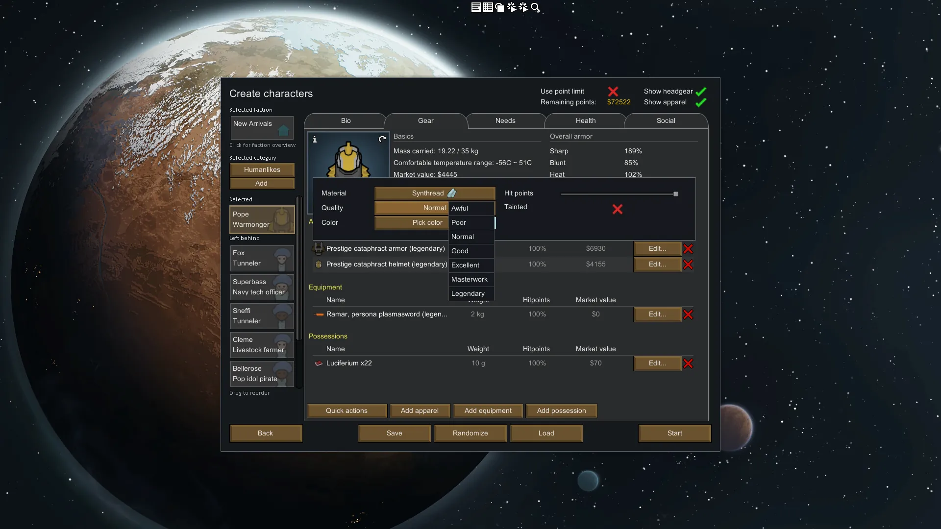This screenshot has width=941, height=529.
Task: Click the copy-overlay icon in top toolbar
Action: [499, 7]
